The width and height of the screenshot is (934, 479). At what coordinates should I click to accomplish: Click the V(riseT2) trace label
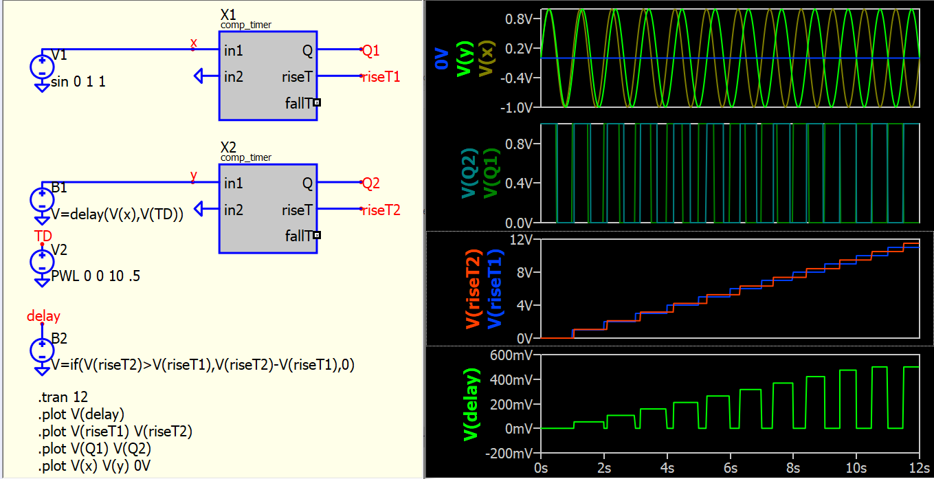[474, 289]
